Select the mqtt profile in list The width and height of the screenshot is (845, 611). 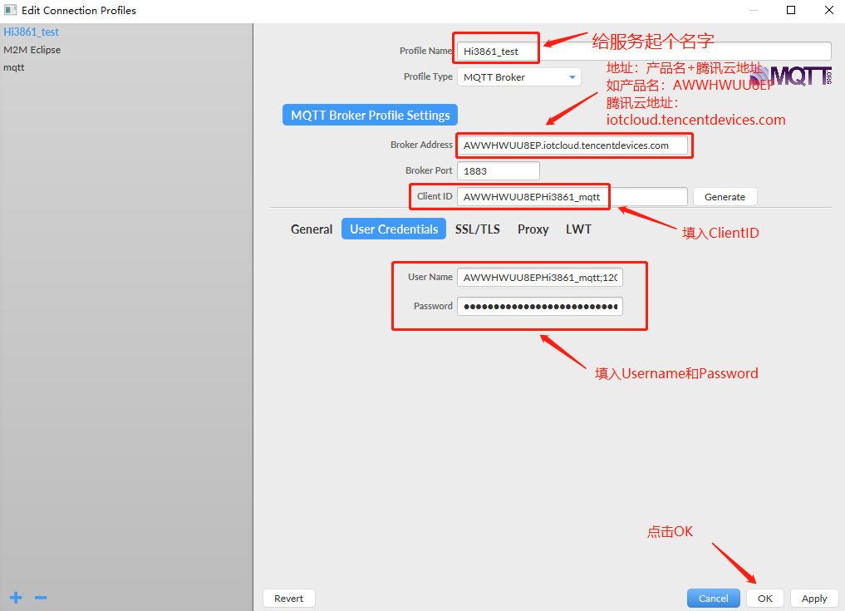click(14, 67)
